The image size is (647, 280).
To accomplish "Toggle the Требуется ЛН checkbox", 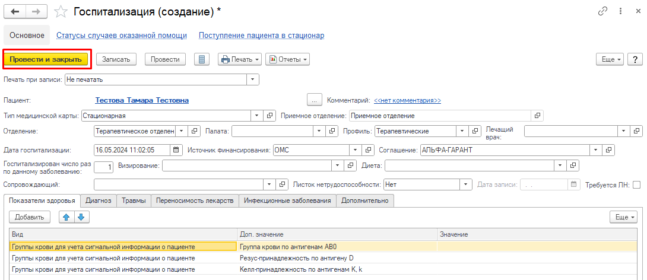I will (637, 184).
